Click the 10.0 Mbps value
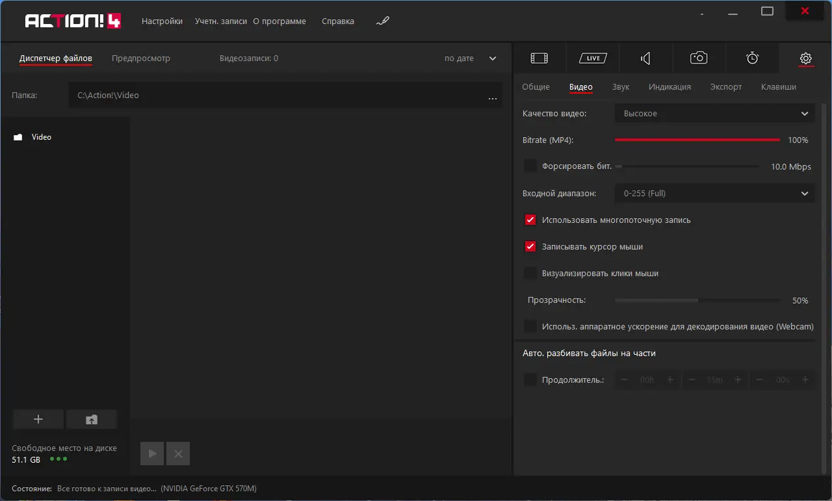 coord(791,166)
